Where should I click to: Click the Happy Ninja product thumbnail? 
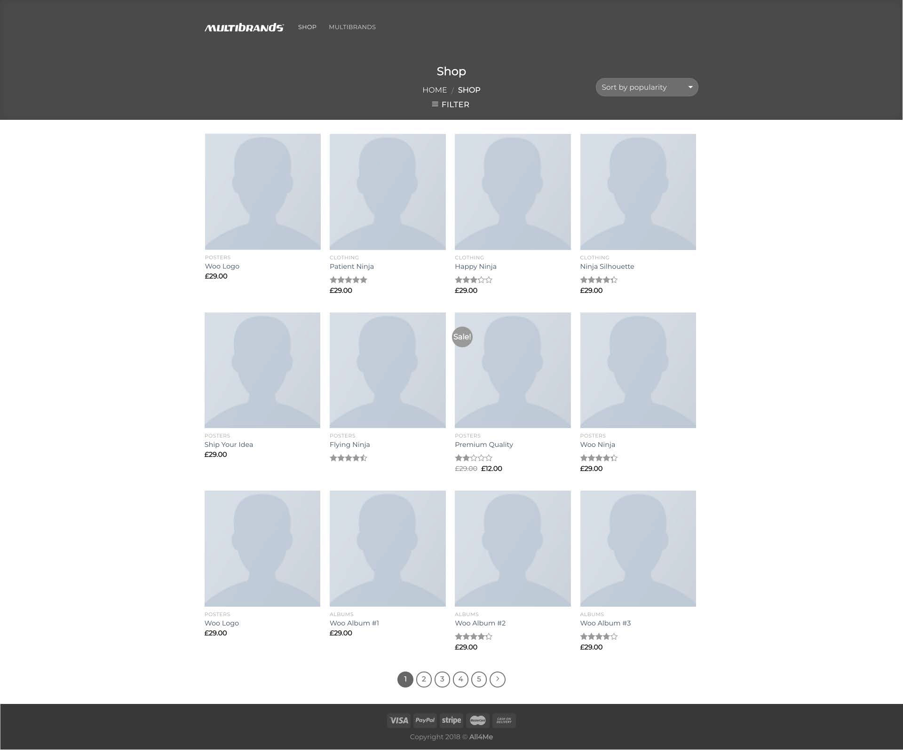click(x=513, y=191)
